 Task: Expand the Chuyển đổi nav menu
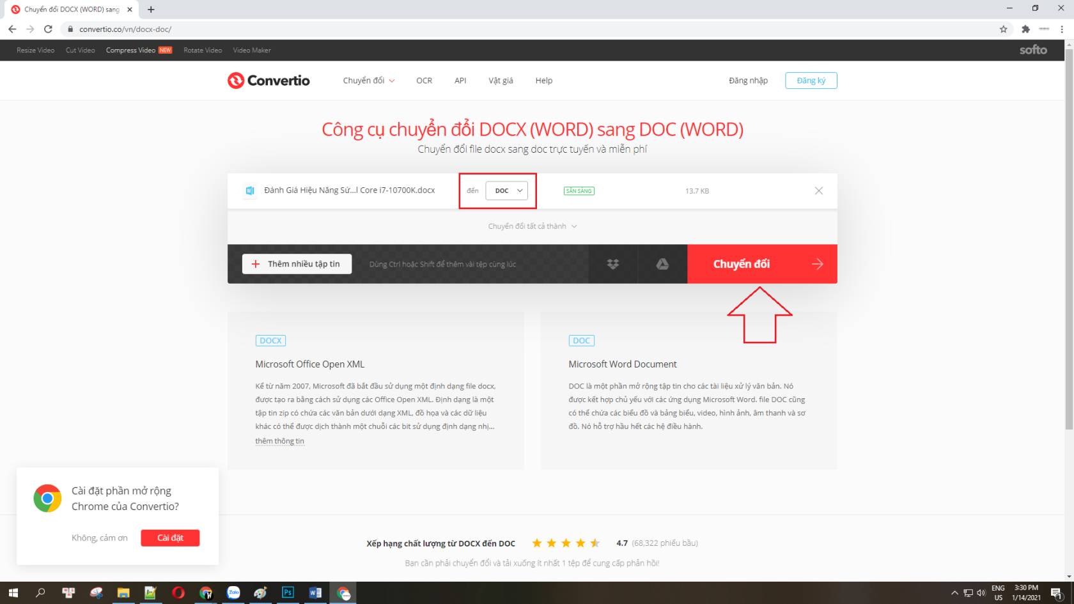click(x=369, y=81)
